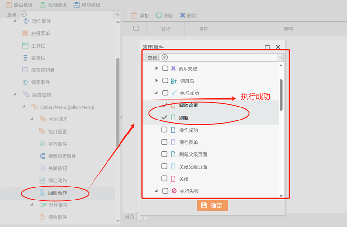This screenshot has height=227, width=347.
Task: Click the purple X 调用失败 icon
Action: [173, 68]
